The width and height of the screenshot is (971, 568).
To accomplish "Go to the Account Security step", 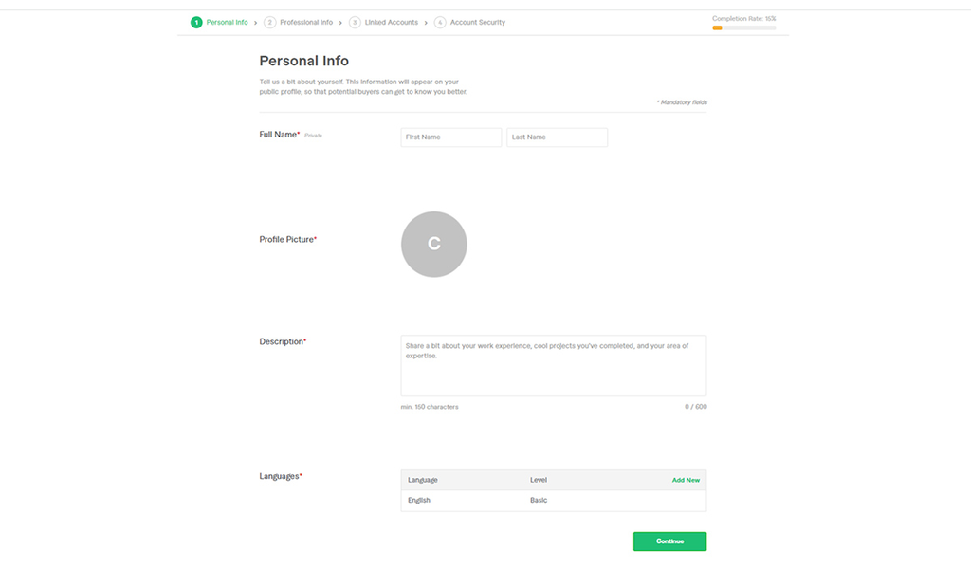I will [477, 22].
